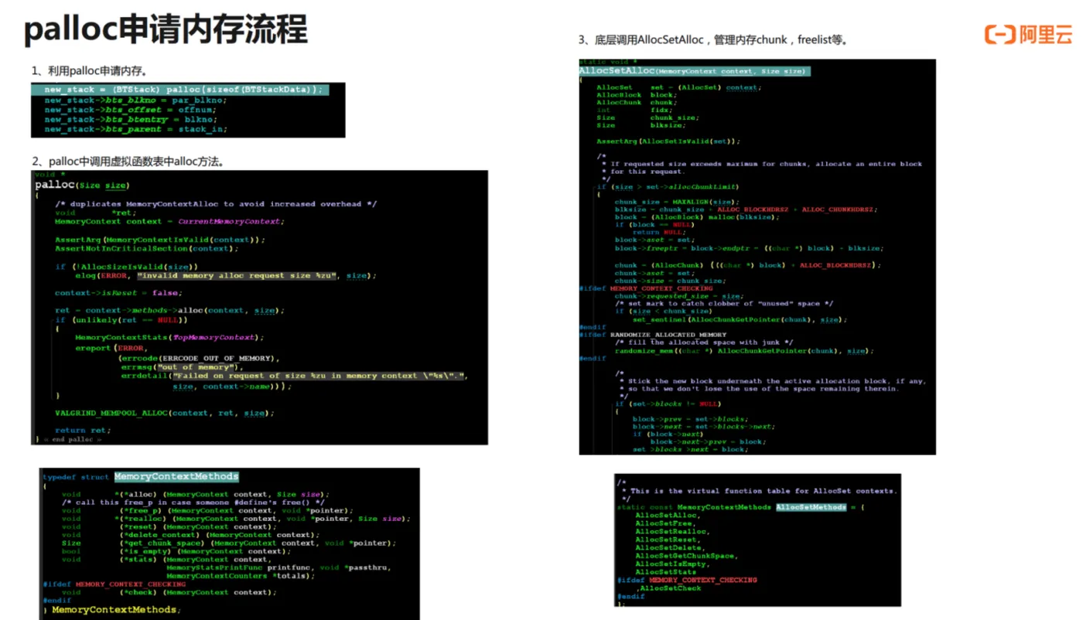
Task: Click the errdetail "Failed on request of size" line
Action: [x=295, y=376]
